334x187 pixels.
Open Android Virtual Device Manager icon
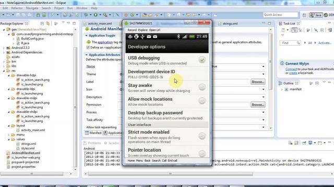(x=44, y=15)
